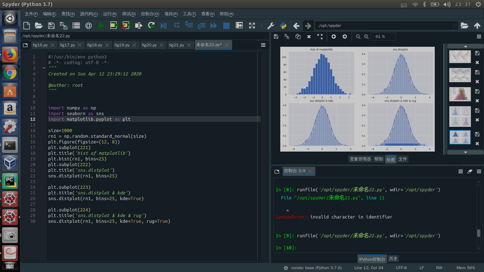Run the file with the green play button
484x272 pixels.
(x=101, y=25)
